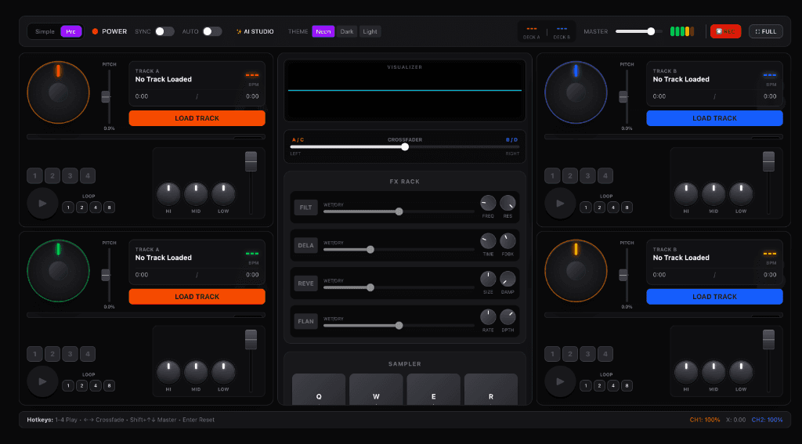Click the pitch fader on upper Track A deck
This screenshot has height=444, width=802.
106,96
